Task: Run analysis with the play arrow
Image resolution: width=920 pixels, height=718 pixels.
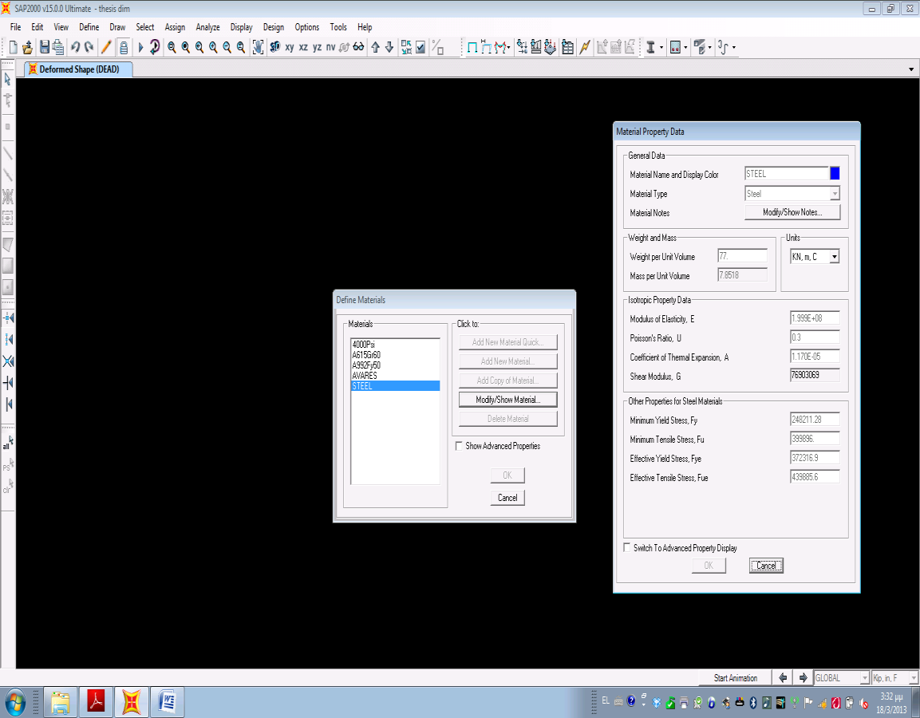Action: click(x=140, y=48)
